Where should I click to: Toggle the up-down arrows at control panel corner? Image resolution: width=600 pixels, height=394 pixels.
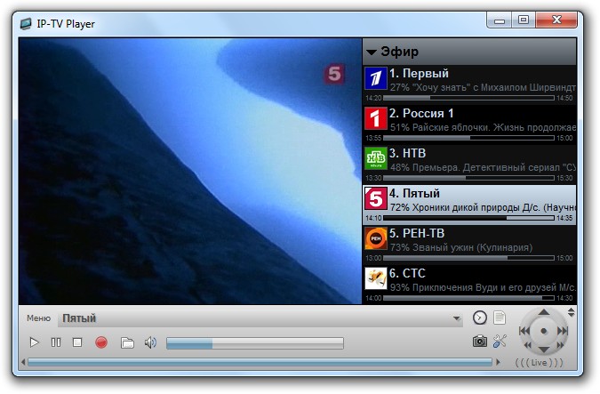(571, 312)
